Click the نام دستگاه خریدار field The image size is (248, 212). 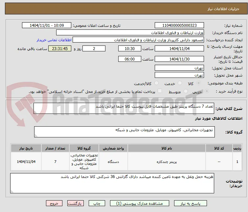click(130, 33)
